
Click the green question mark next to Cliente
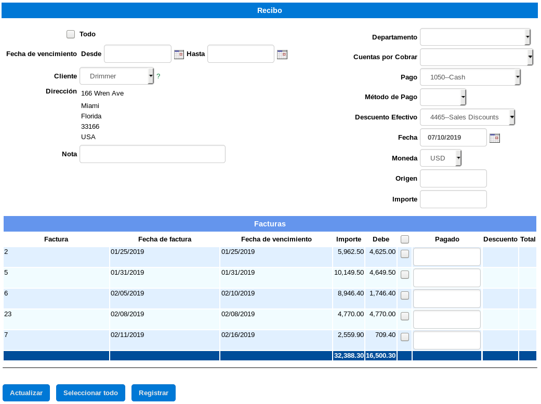(x=159, y=76)
